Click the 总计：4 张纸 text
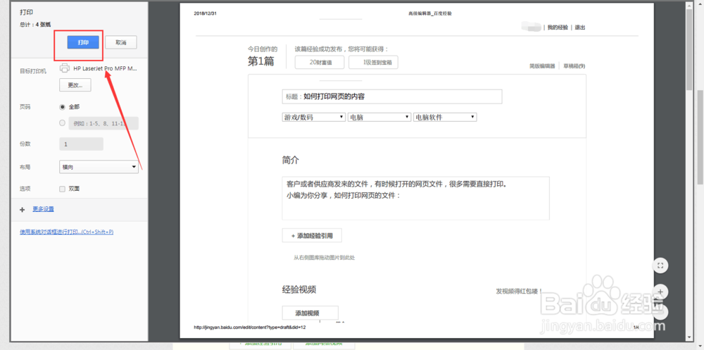Viewport: 704px width, 350px height. (x=35, y=24)
